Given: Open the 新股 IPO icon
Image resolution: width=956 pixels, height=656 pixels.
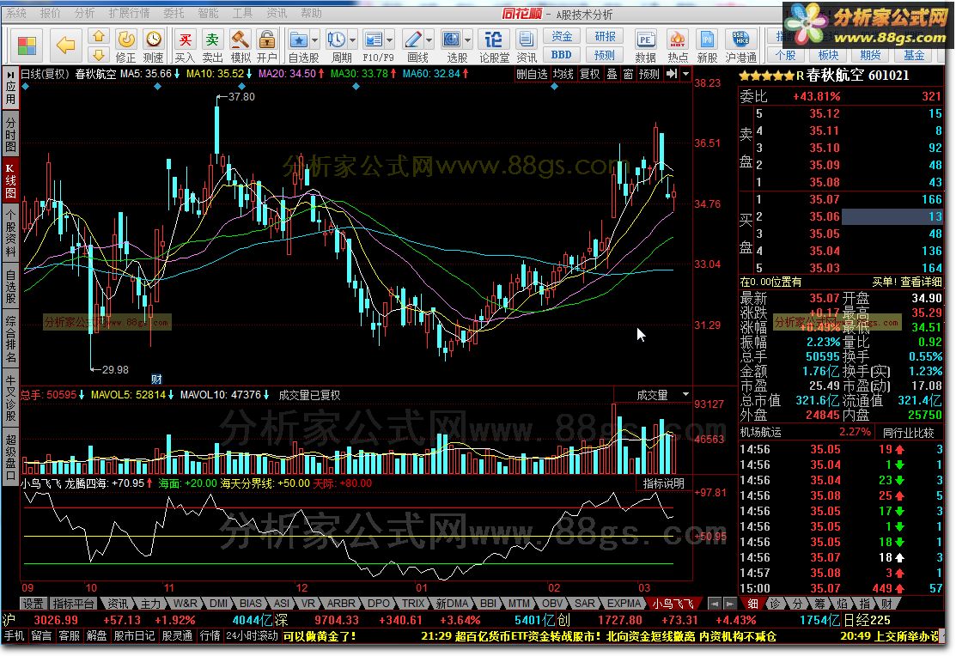Looking at the screenshot, I should [x=707, y=46].
